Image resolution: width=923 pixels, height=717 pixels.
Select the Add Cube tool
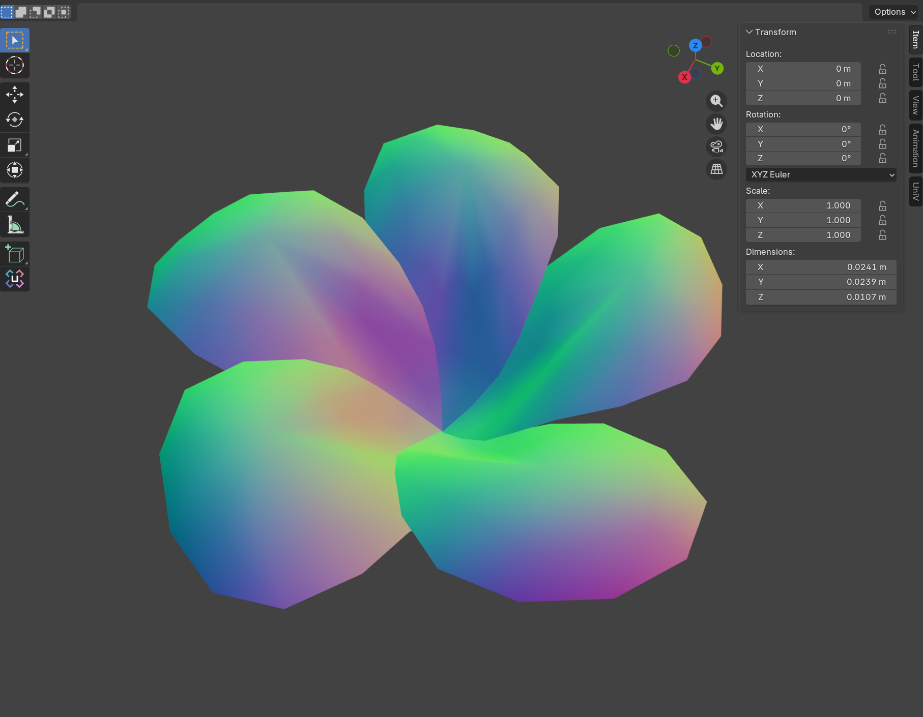click(x=15, y=254)
